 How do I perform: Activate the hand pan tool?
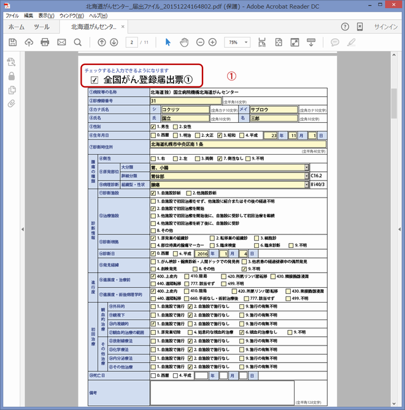click(x=184, y=42)
